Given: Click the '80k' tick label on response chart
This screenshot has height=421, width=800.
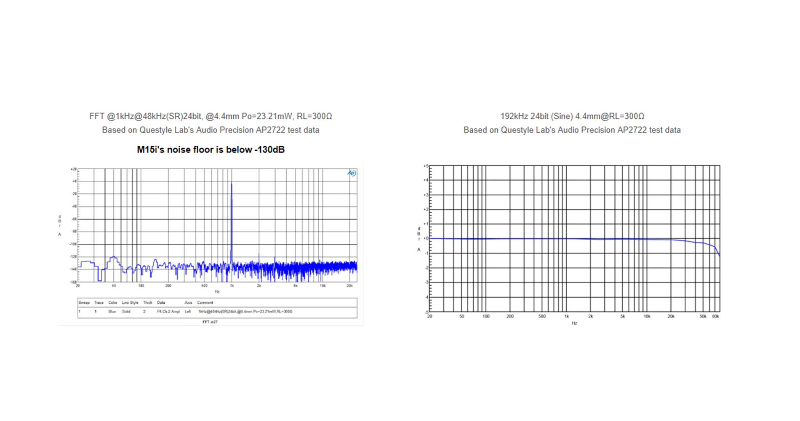Looking at the screenshot, I should coord(715,316).
